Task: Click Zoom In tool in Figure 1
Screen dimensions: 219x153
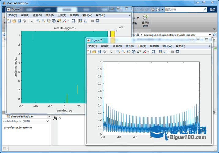Action: 38,21
